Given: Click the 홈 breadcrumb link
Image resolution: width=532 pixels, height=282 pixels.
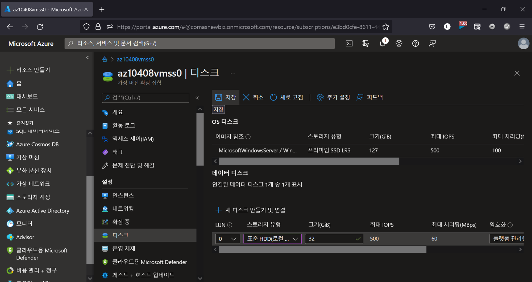Looking at the screenshot, I should coord(105,59).
